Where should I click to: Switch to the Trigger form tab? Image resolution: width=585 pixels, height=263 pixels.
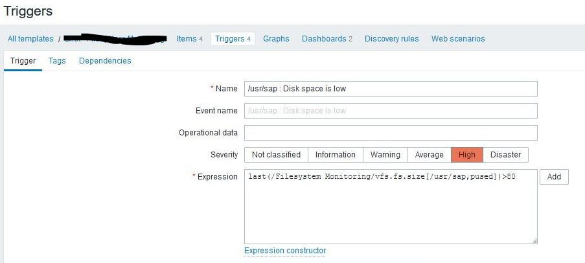coord(23,61)
